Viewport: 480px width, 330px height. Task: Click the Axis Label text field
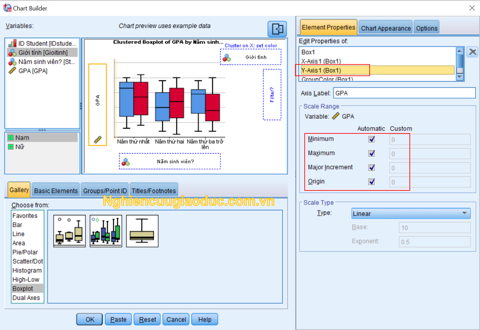(404, 93)
